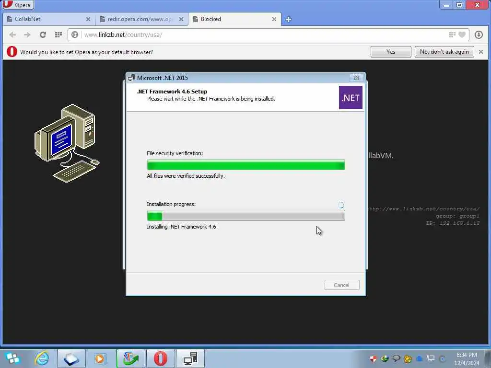Viewport: 491px width, 368px height.
Task: Close the CollabNet tab
Action: [x=88, y=19]
